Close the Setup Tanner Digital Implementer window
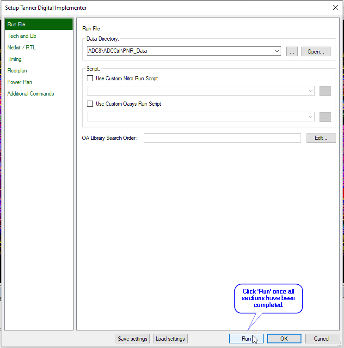Screen dimensions: 344x348 pyautogui.click(x=336, y=7)
